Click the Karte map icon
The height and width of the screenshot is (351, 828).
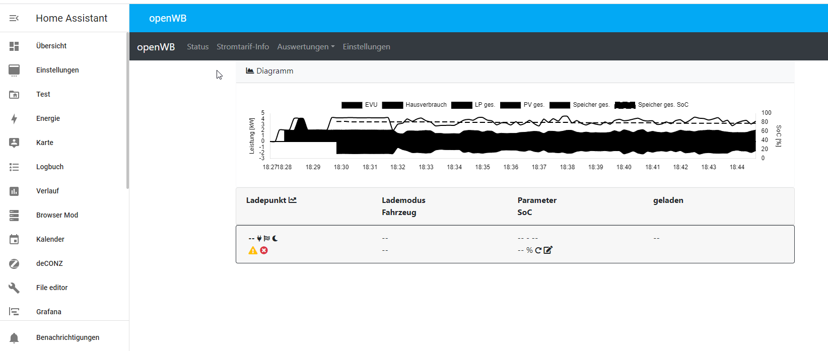click(x=14, y=143)
